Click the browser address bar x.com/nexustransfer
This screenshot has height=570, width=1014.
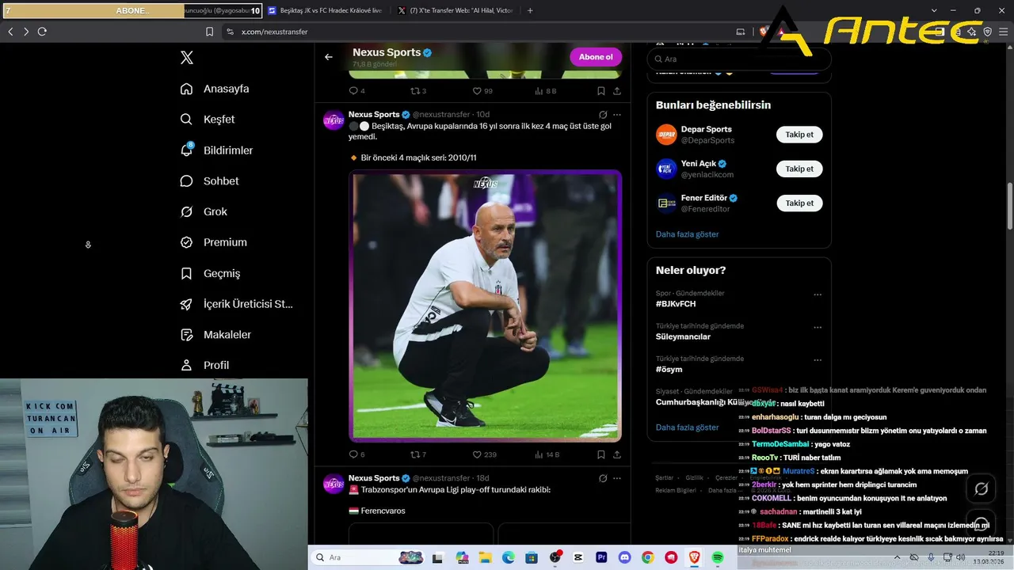point(274,32)
